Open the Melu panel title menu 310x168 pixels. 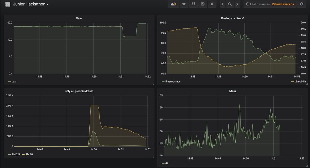pyautogui.click(x=233, y=91)
